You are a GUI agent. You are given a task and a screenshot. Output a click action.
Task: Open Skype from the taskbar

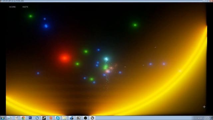[58, 118]
